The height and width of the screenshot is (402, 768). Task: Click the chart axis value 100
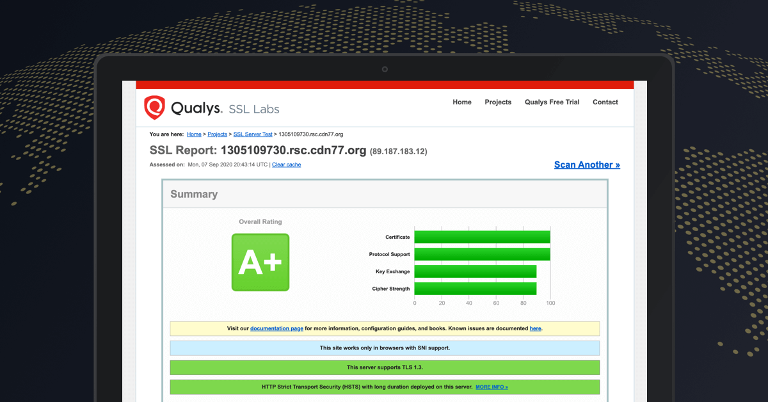point(550,303)
